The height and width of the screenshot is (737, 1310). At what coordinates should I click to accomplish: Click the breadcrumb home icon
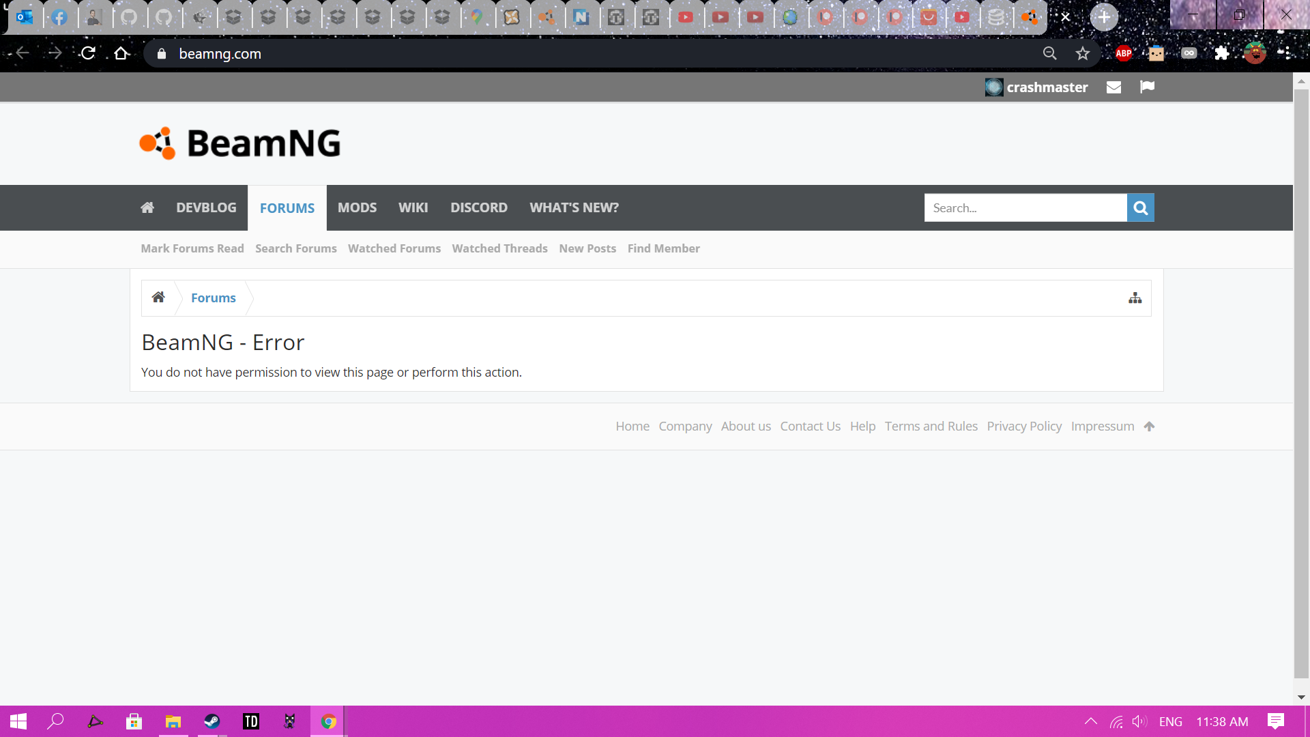[158, 298]
